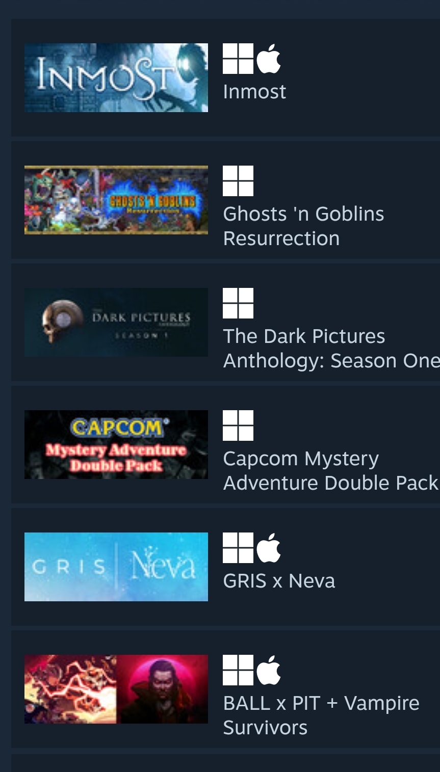
Task: Select the Capcom Mystery Adventure Double Pack banner
Action: point(116,444)
